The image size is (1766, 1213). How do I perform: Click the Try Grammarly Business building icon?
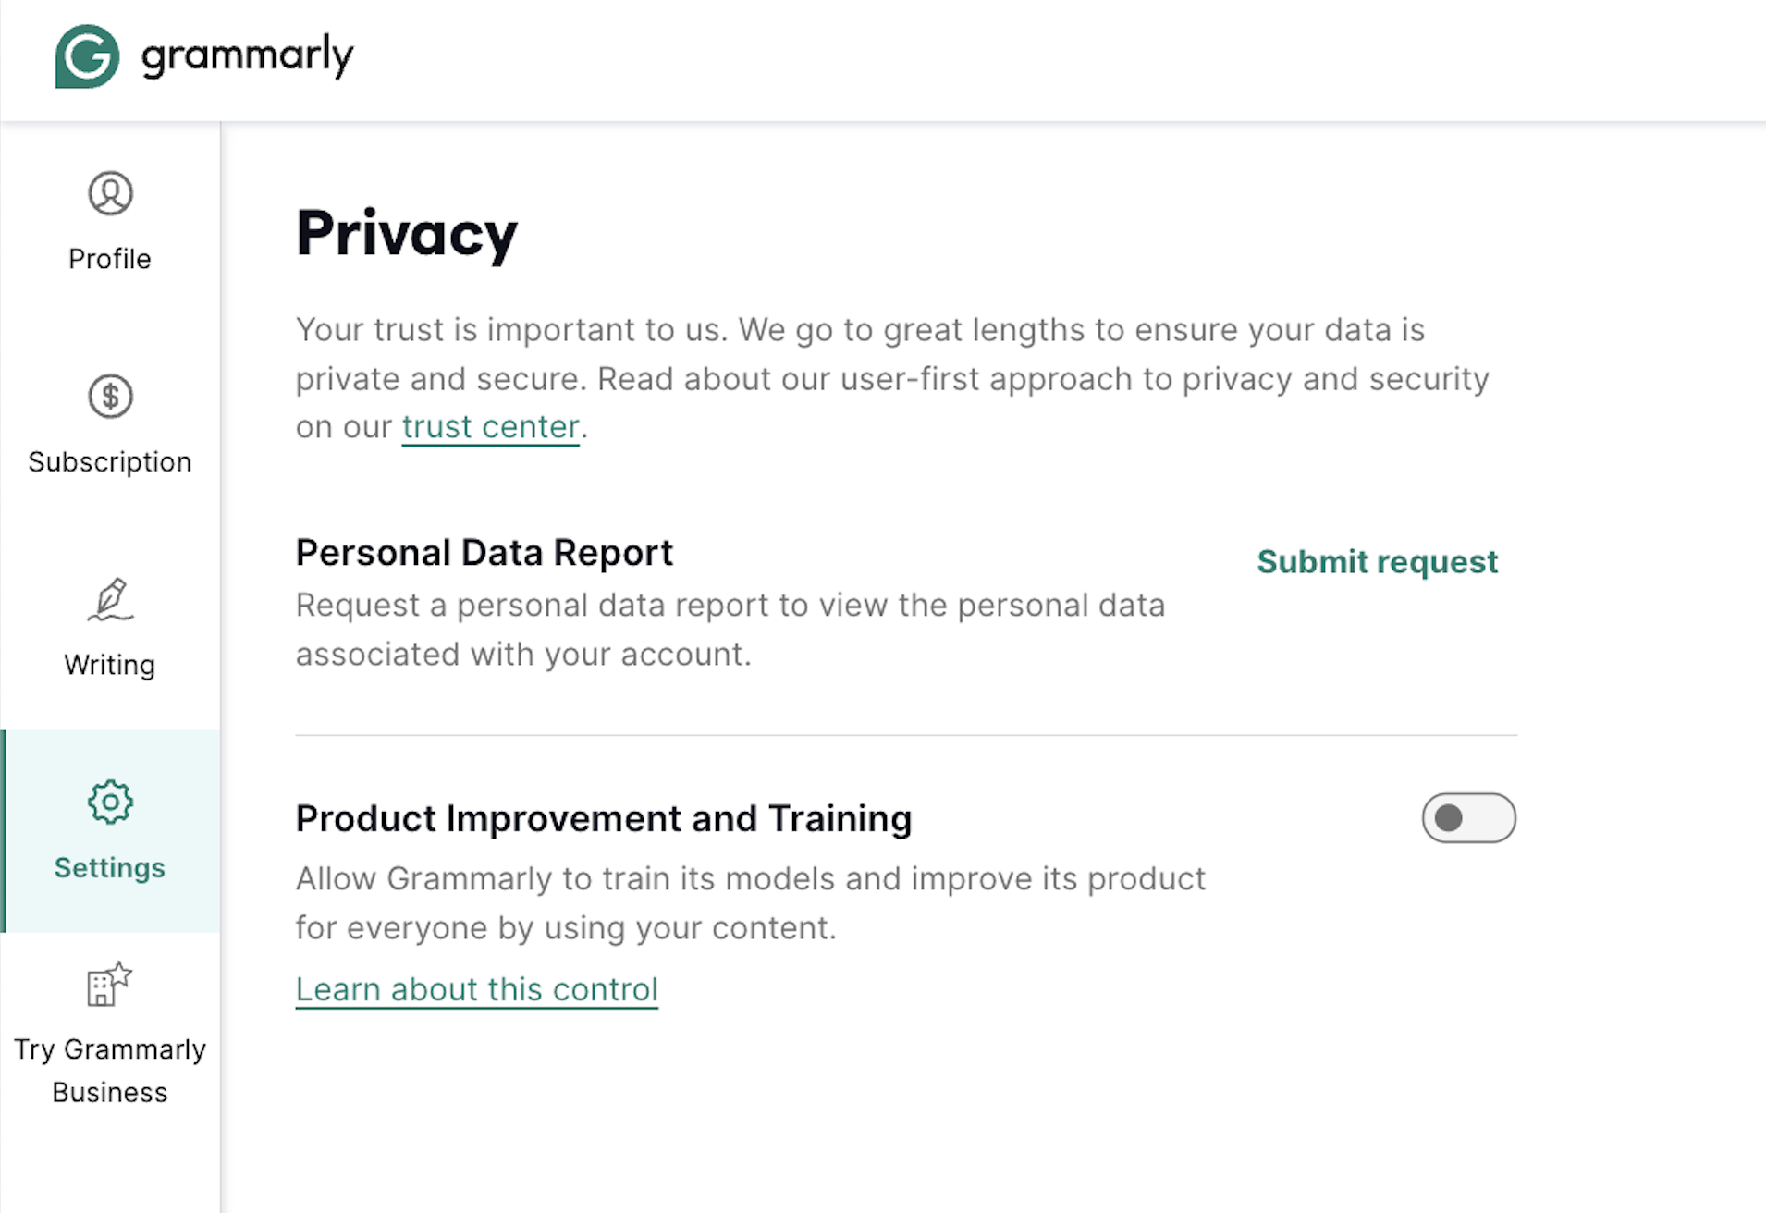tap(109, 984)
